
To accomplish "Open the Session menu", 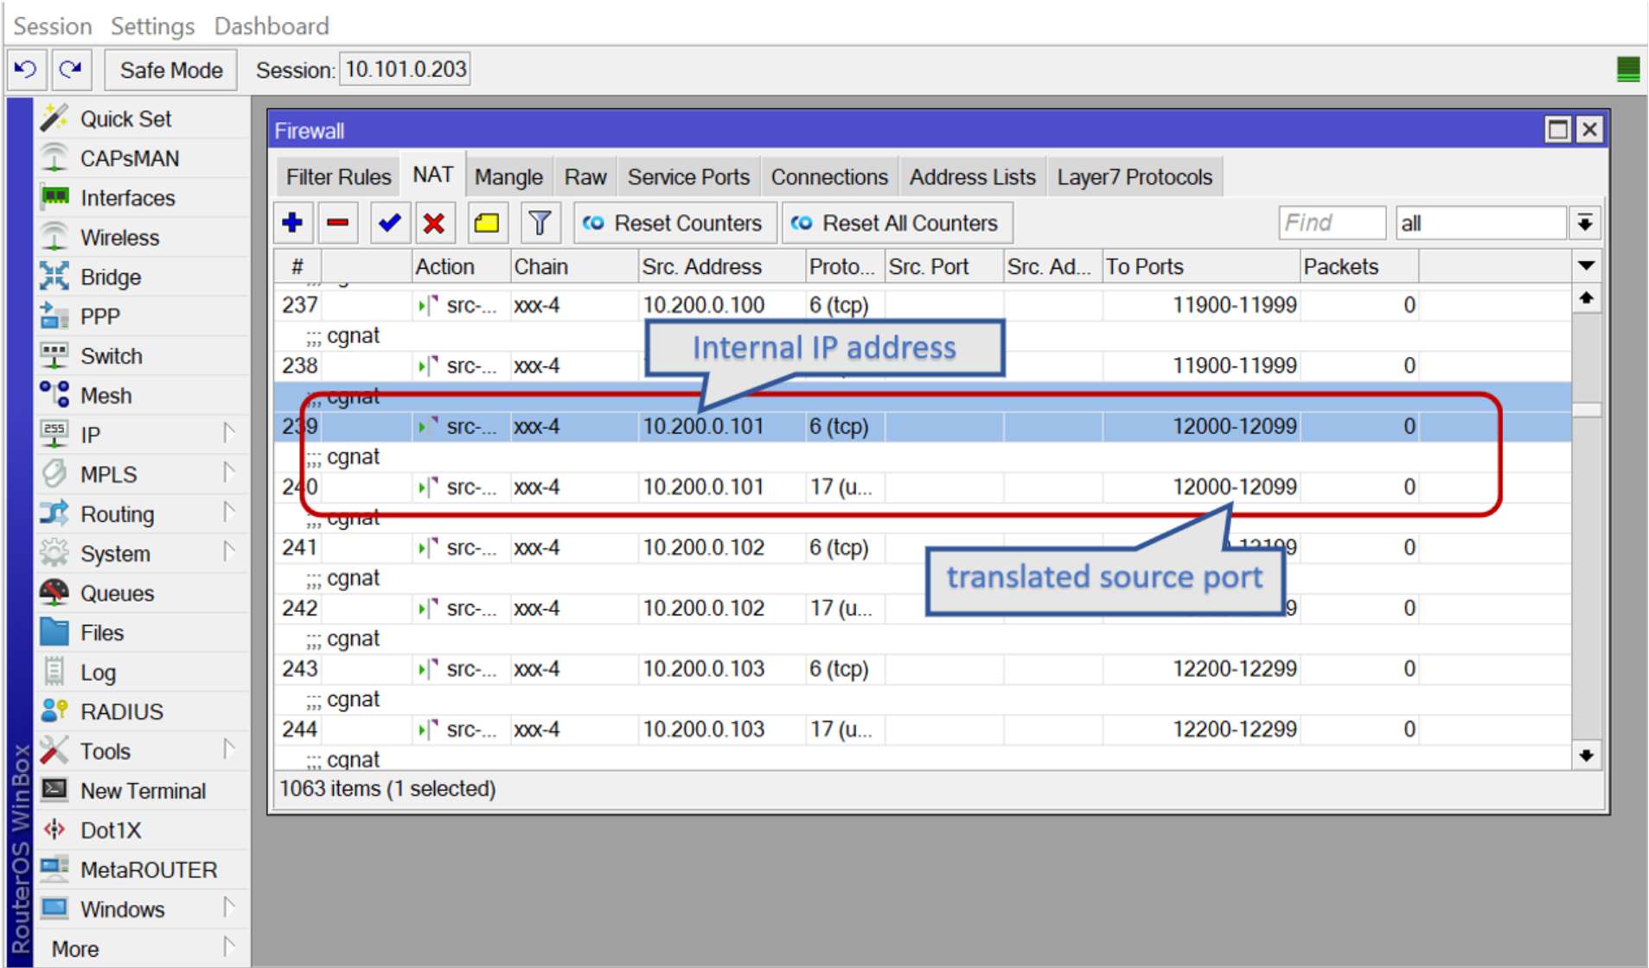I will point(53,26).
